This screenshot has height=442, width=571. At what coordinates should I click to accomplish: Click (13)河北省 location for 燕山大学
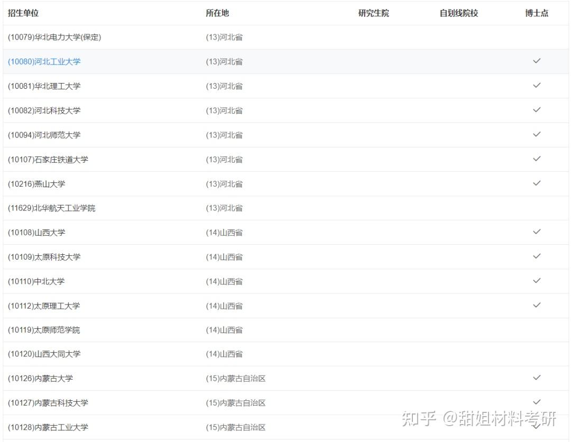click(x=224, y=184)
